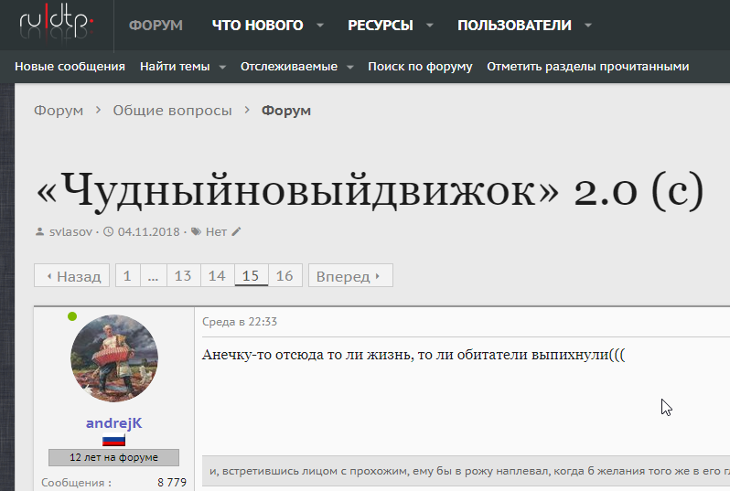Click the ru|dtp site logo

[x=57, y=24]
